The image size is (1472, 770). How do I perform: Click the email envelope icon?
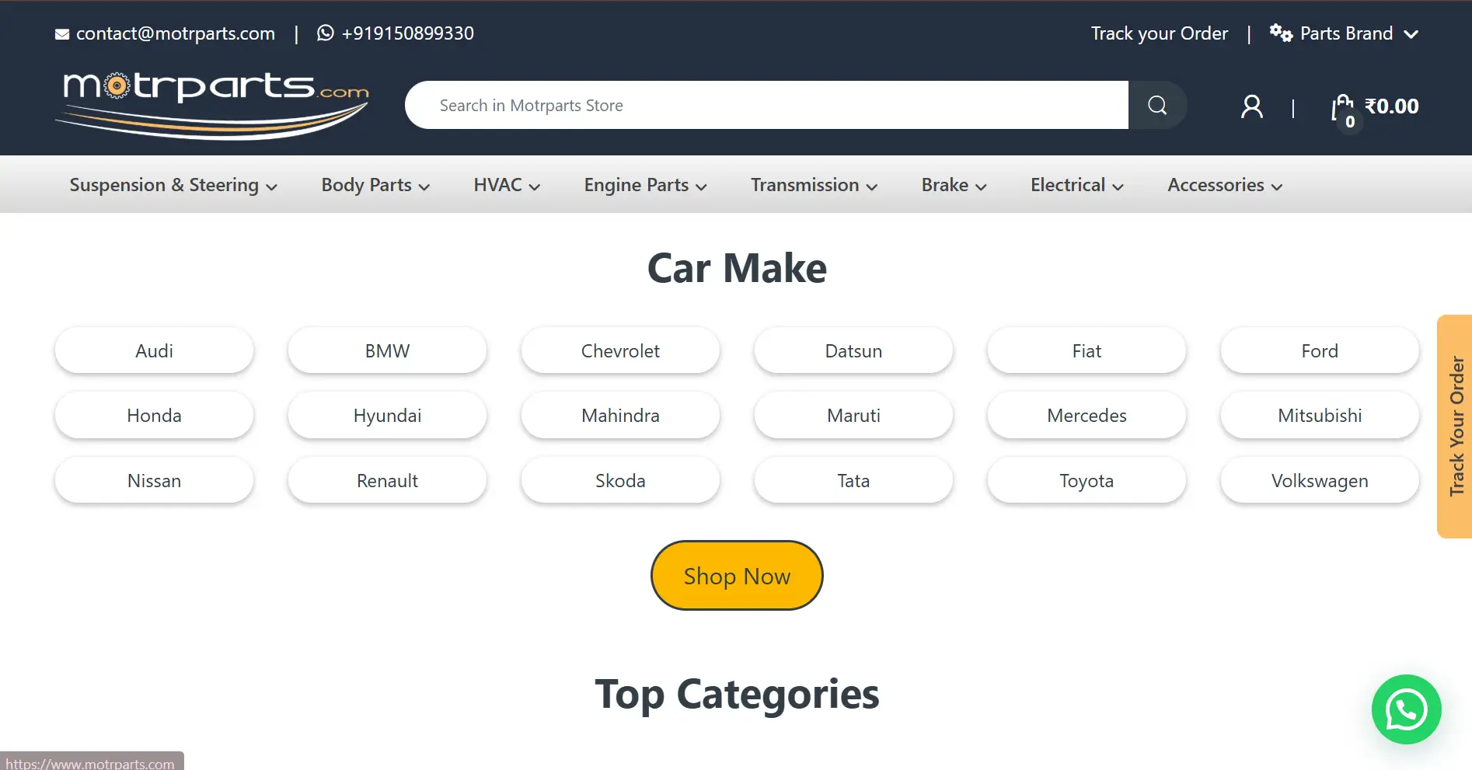pos(62,34)
